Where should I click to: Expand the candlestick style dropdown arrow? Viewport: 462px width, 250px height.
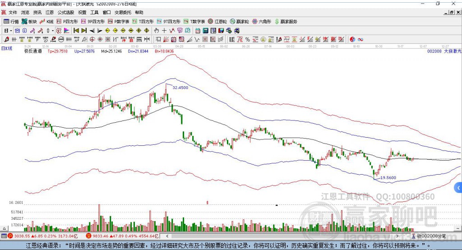tap(53, 30)
